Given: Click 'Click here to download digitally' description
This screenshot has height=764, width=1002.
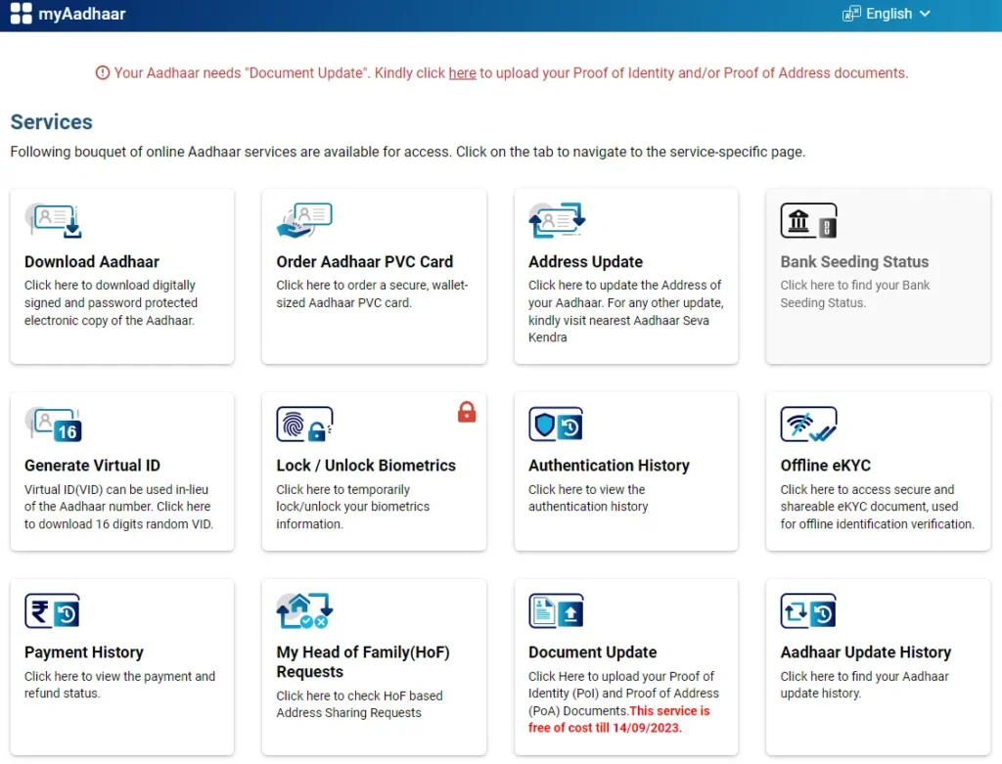Looking at the screenshot, I should tap(111, 303).
